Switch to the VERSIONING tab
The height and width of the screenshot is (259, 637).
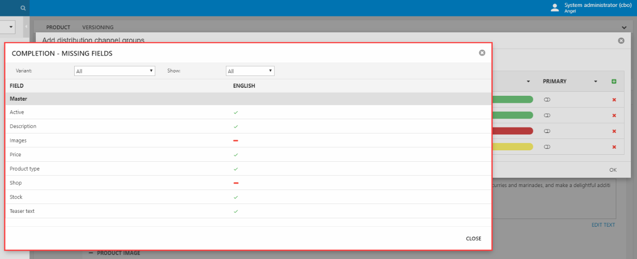[x=98, y=27]
